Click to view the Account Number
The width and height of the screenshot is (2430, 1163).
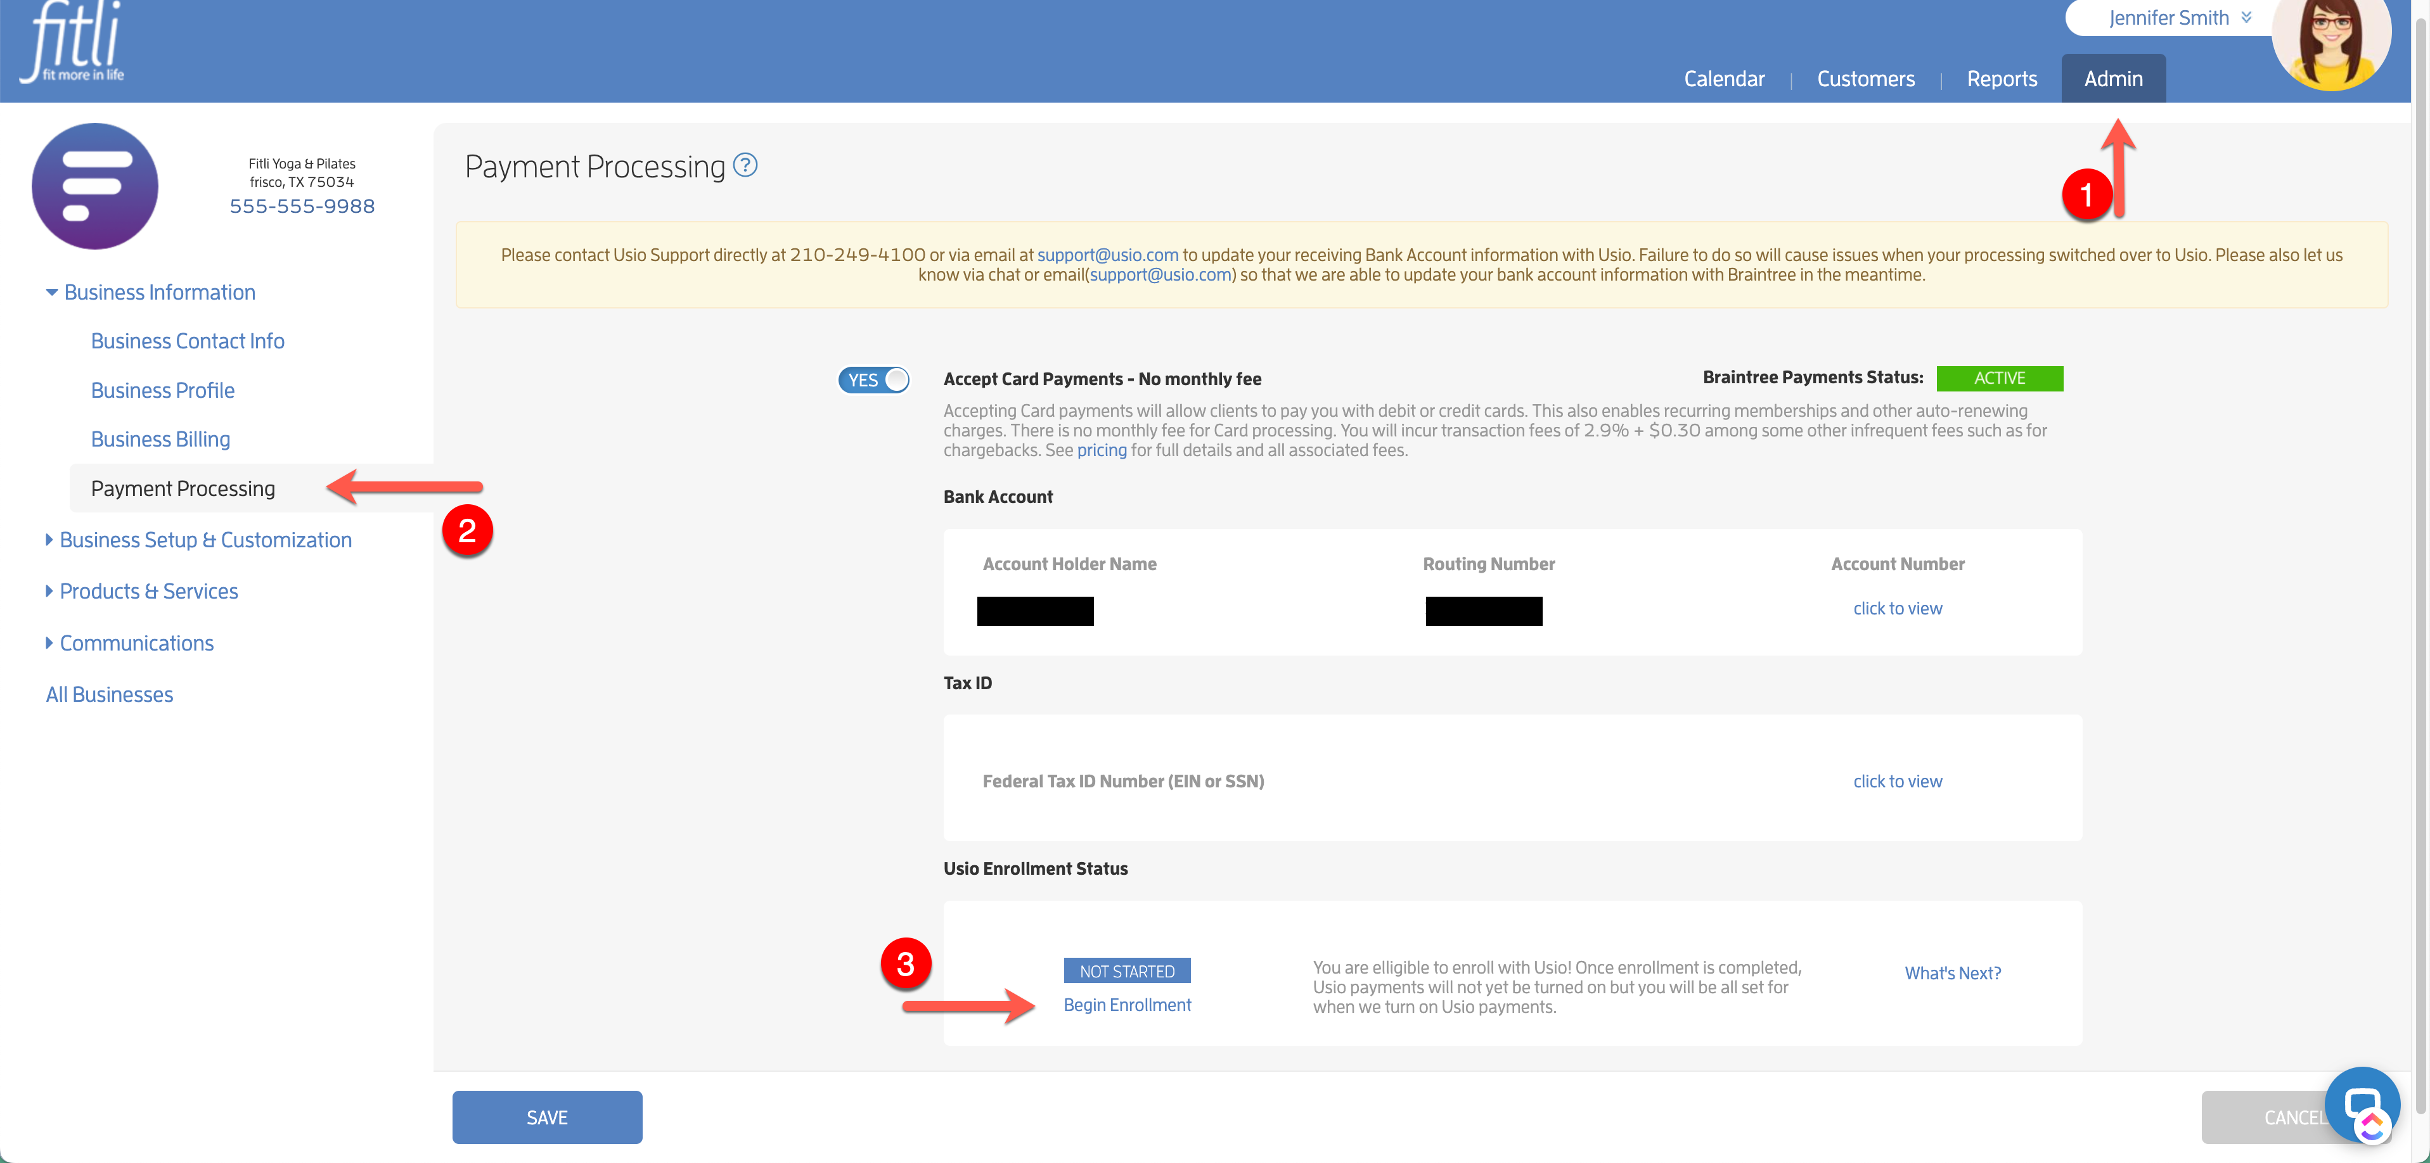tap(1898, 609)
